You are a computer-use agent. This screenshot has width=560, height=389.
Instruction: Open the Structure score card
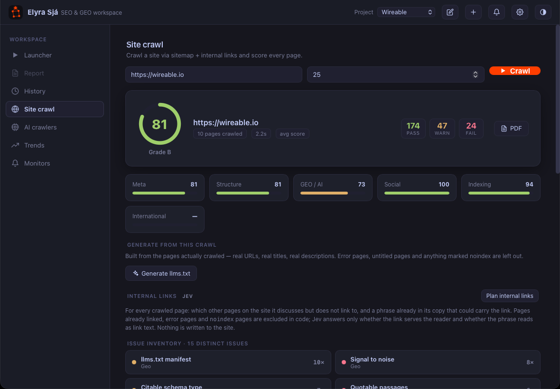coord(249,188)
